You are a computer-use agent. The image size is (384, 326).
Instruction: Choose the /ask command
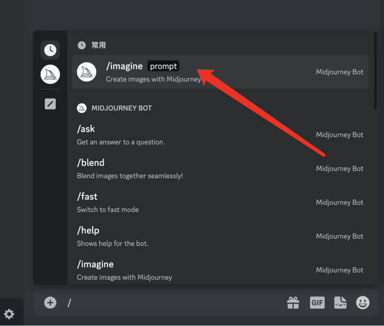click(220, 135)
